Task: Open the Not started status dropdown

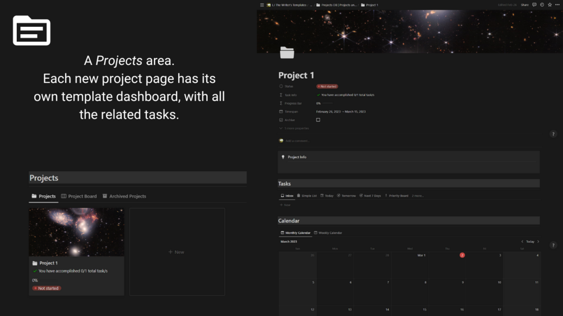Action: 327,86
